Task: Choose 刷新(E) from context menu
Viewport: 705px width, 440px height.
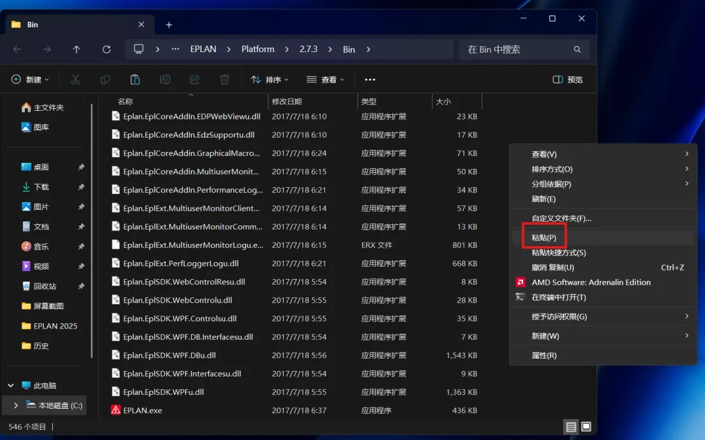Action: pyautogui.click(x=603, y=198)
